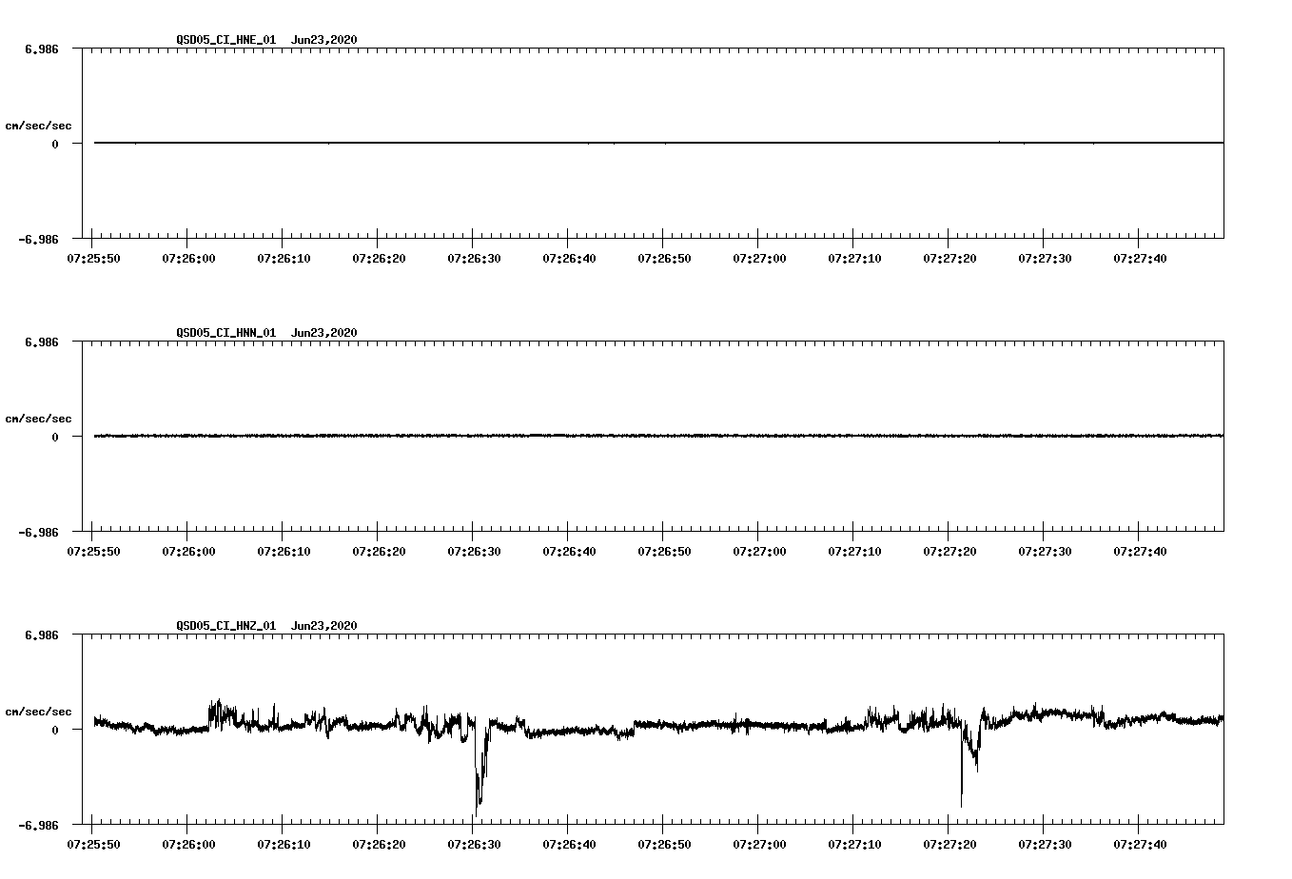Click the 07:26:30 time label under HNE plot
Viewport: 1292px width, 879px height.
tap(474, 258)
